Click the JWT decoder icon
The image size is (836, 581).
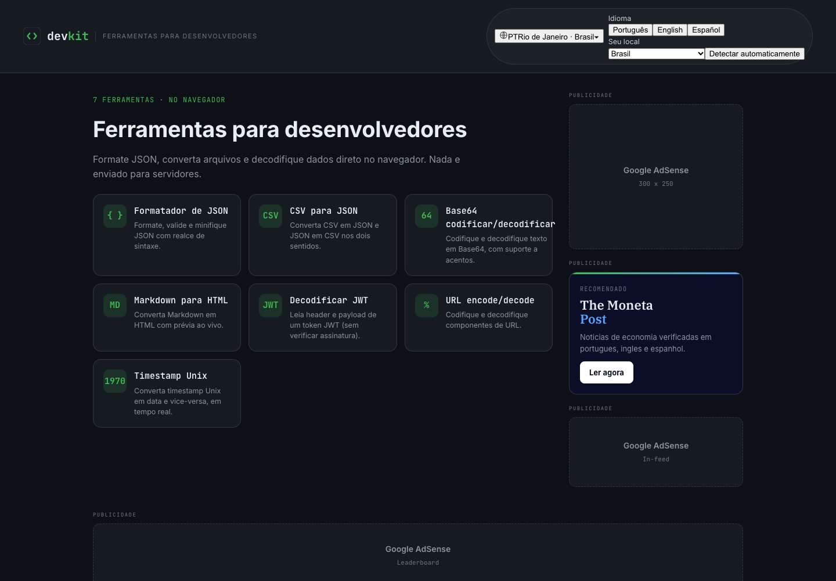(x=271, y=305)
